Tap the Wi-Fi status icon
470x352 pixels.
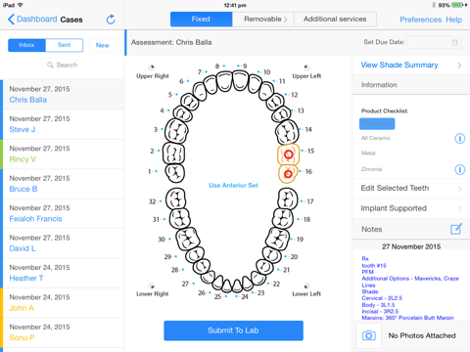(21, 5)
